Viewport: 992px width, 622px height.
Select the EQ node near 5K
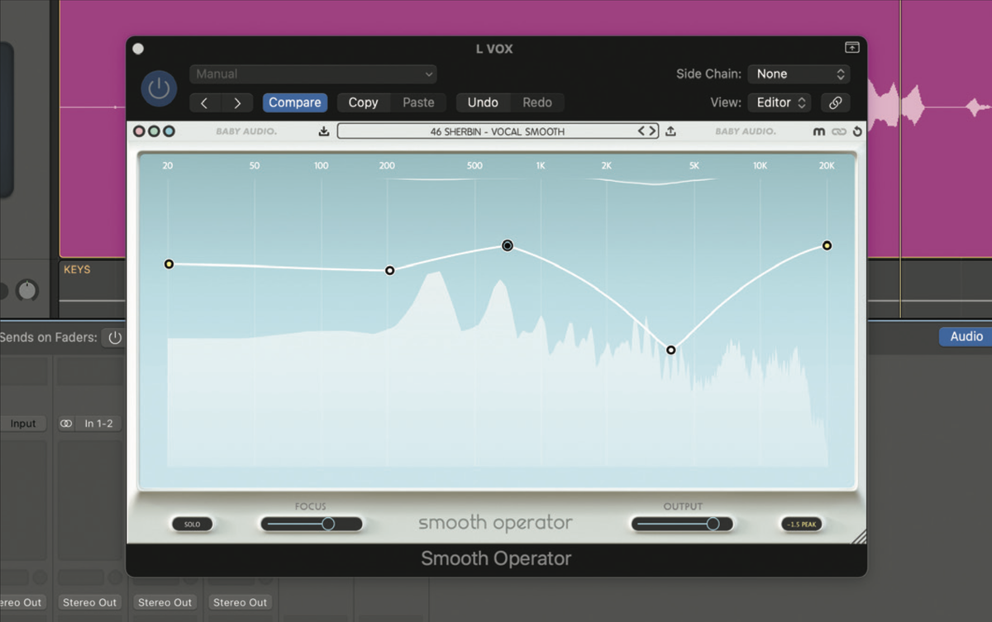(670, 349)
